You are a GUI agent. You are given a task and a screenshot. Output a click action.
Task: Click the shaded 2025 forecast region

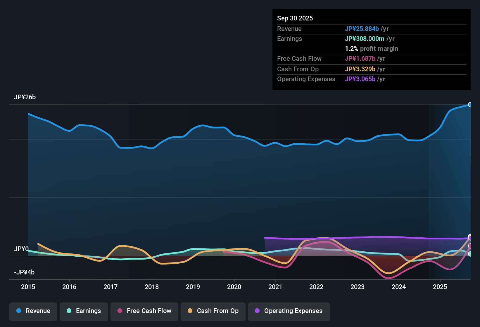pos(450,190)
